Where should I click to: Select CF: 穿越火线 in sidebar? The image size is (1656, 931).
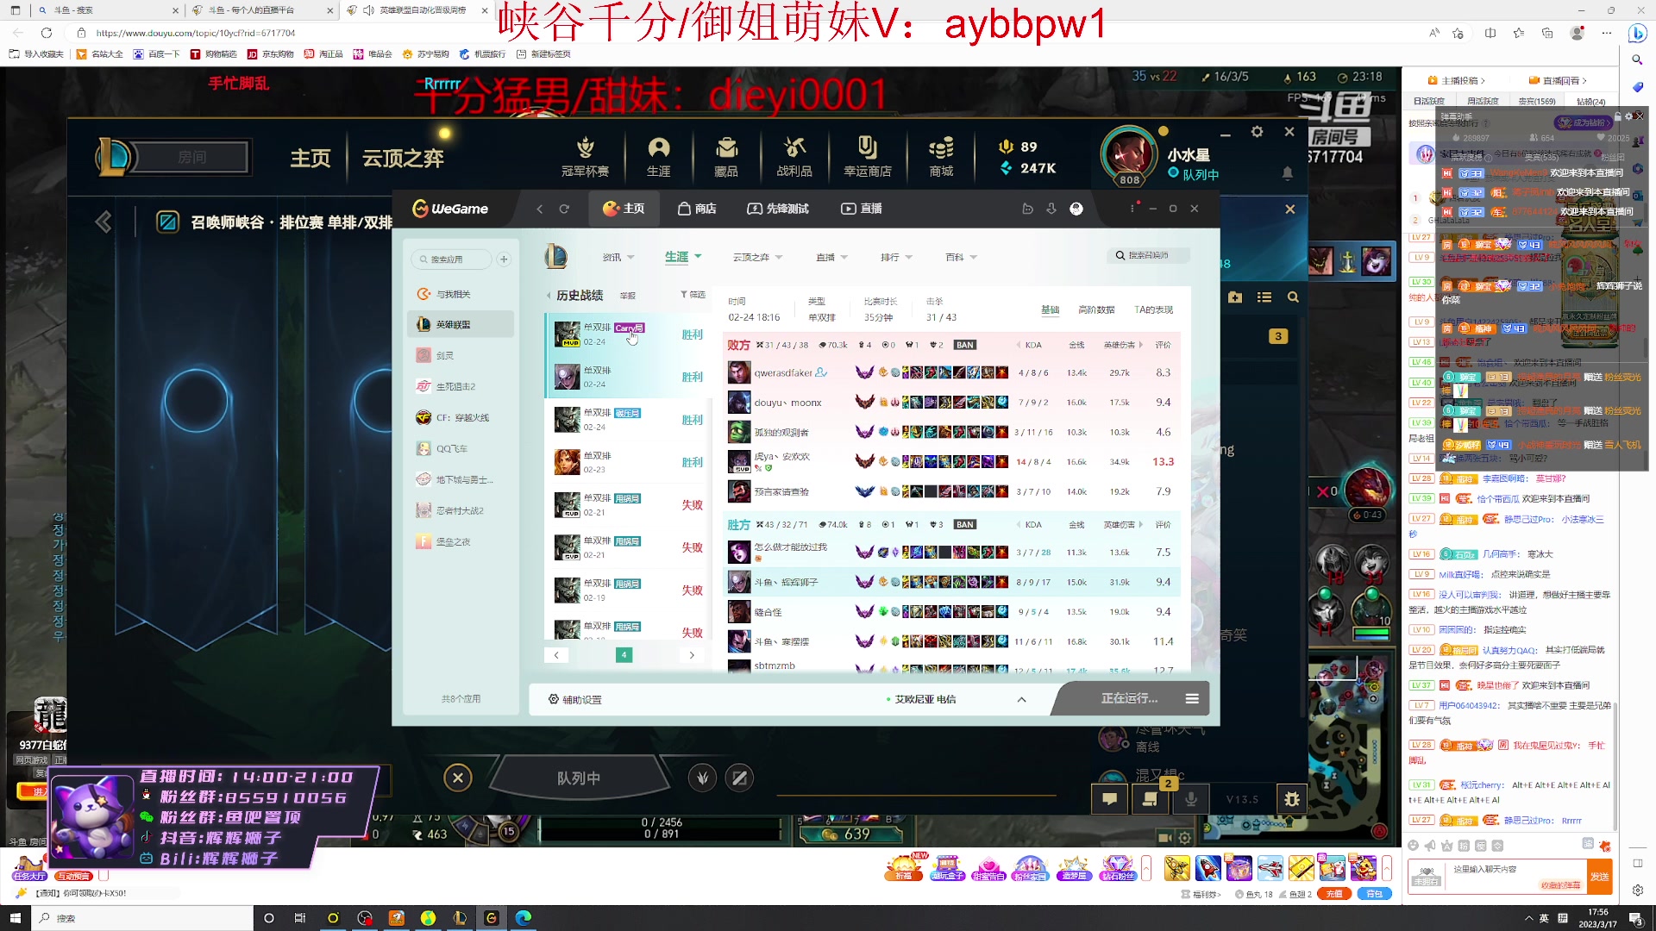tap(461, 417)
